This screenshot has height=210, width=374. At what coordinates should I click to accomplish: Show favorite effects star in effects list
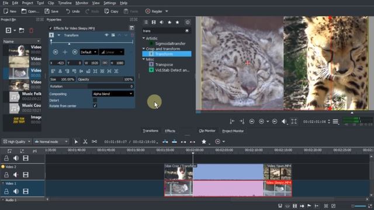[177, 22]
